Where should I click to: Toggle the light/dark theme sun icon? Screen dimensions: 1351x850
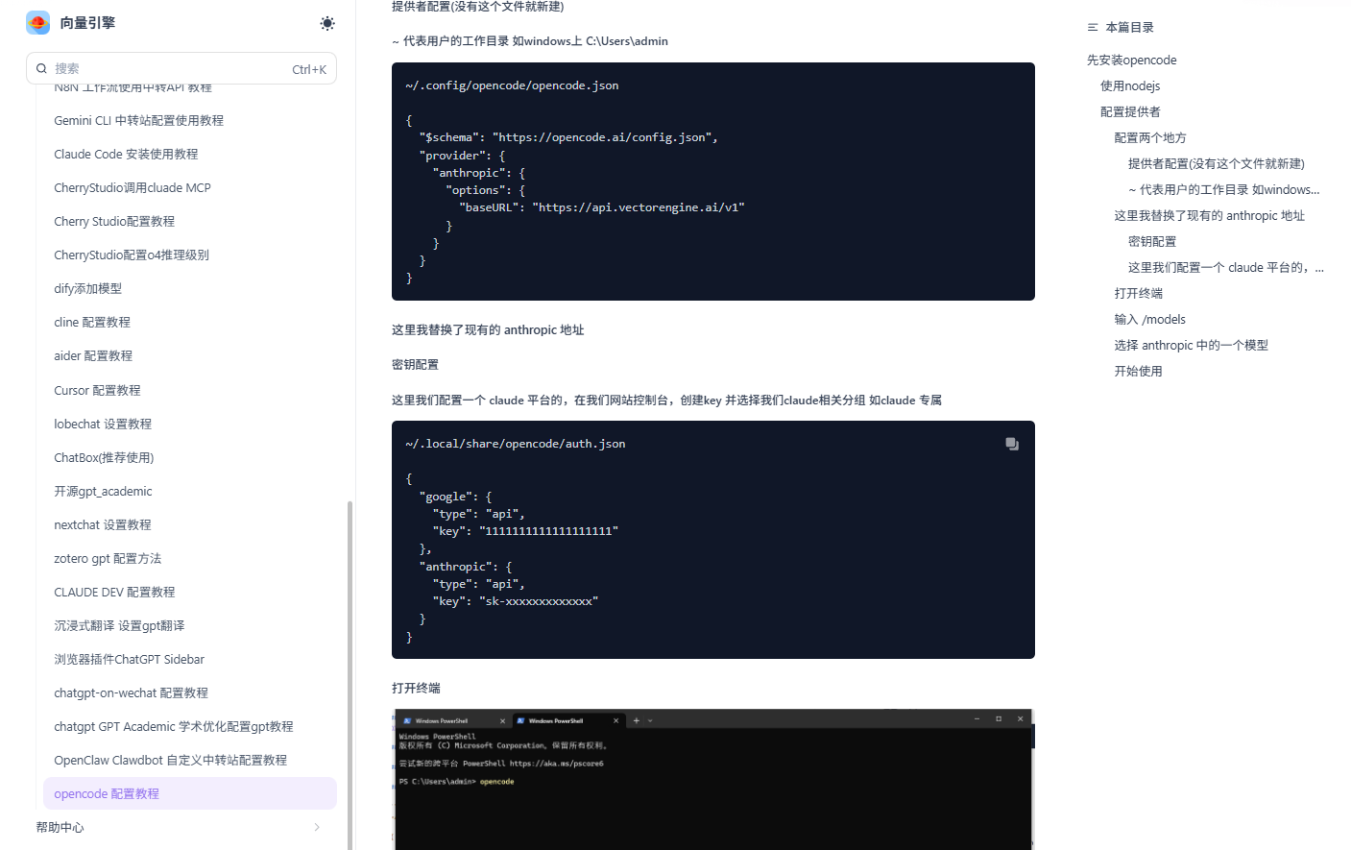tap(327, 23)
